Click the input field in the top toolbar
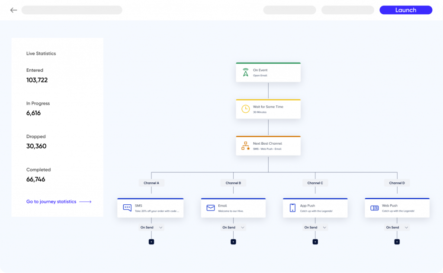The width and height of the screenshot is (443, 273). pos(71,10)
